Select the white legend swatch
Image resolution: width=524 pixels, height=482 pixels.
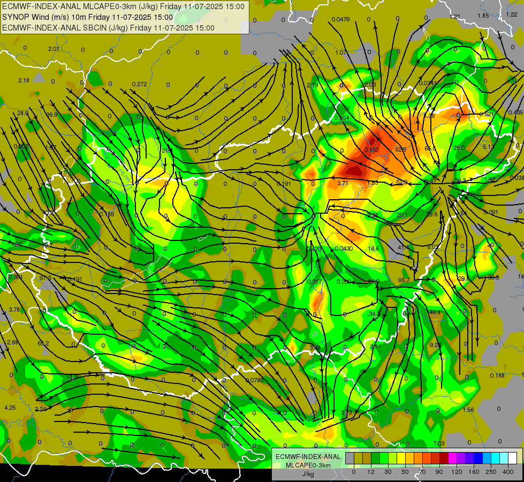(512, 458)
